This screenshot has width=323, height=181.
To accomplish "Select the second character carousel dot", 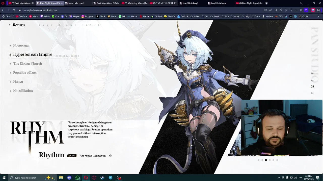I will click(x=262, y=160).
